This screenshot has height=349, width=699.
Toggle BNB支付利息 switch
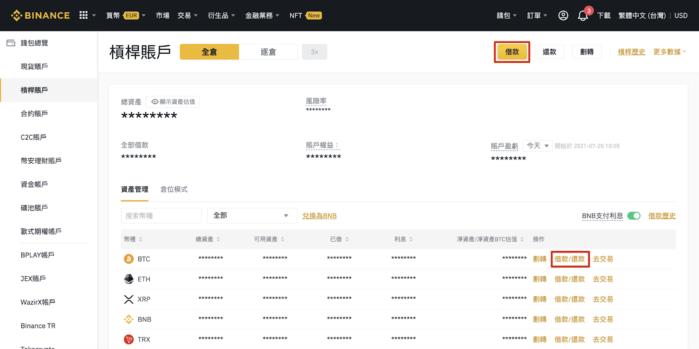[x=634, y=216]
